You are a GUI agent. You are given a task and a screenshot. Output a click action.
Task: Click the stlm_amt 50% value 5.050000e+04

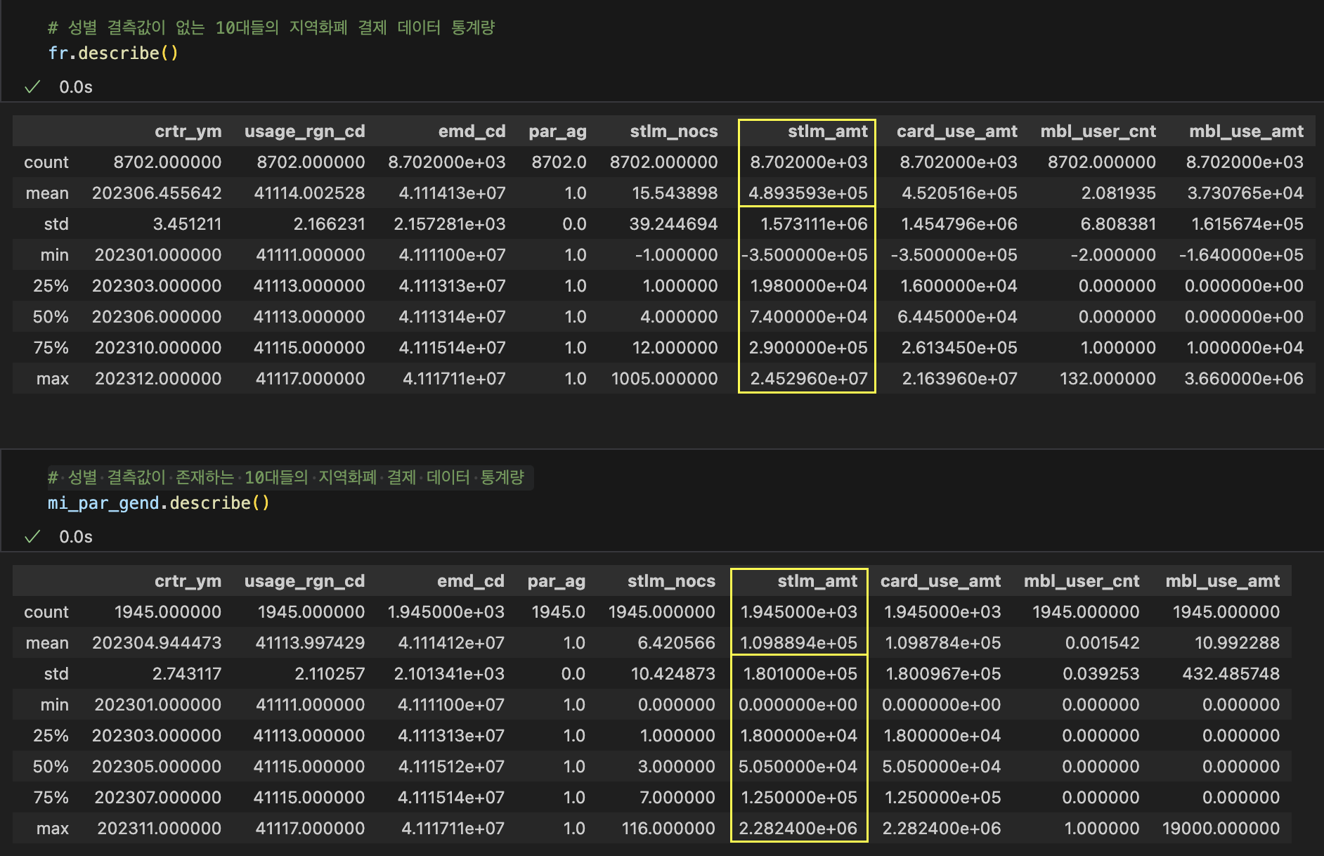point(798,767)
